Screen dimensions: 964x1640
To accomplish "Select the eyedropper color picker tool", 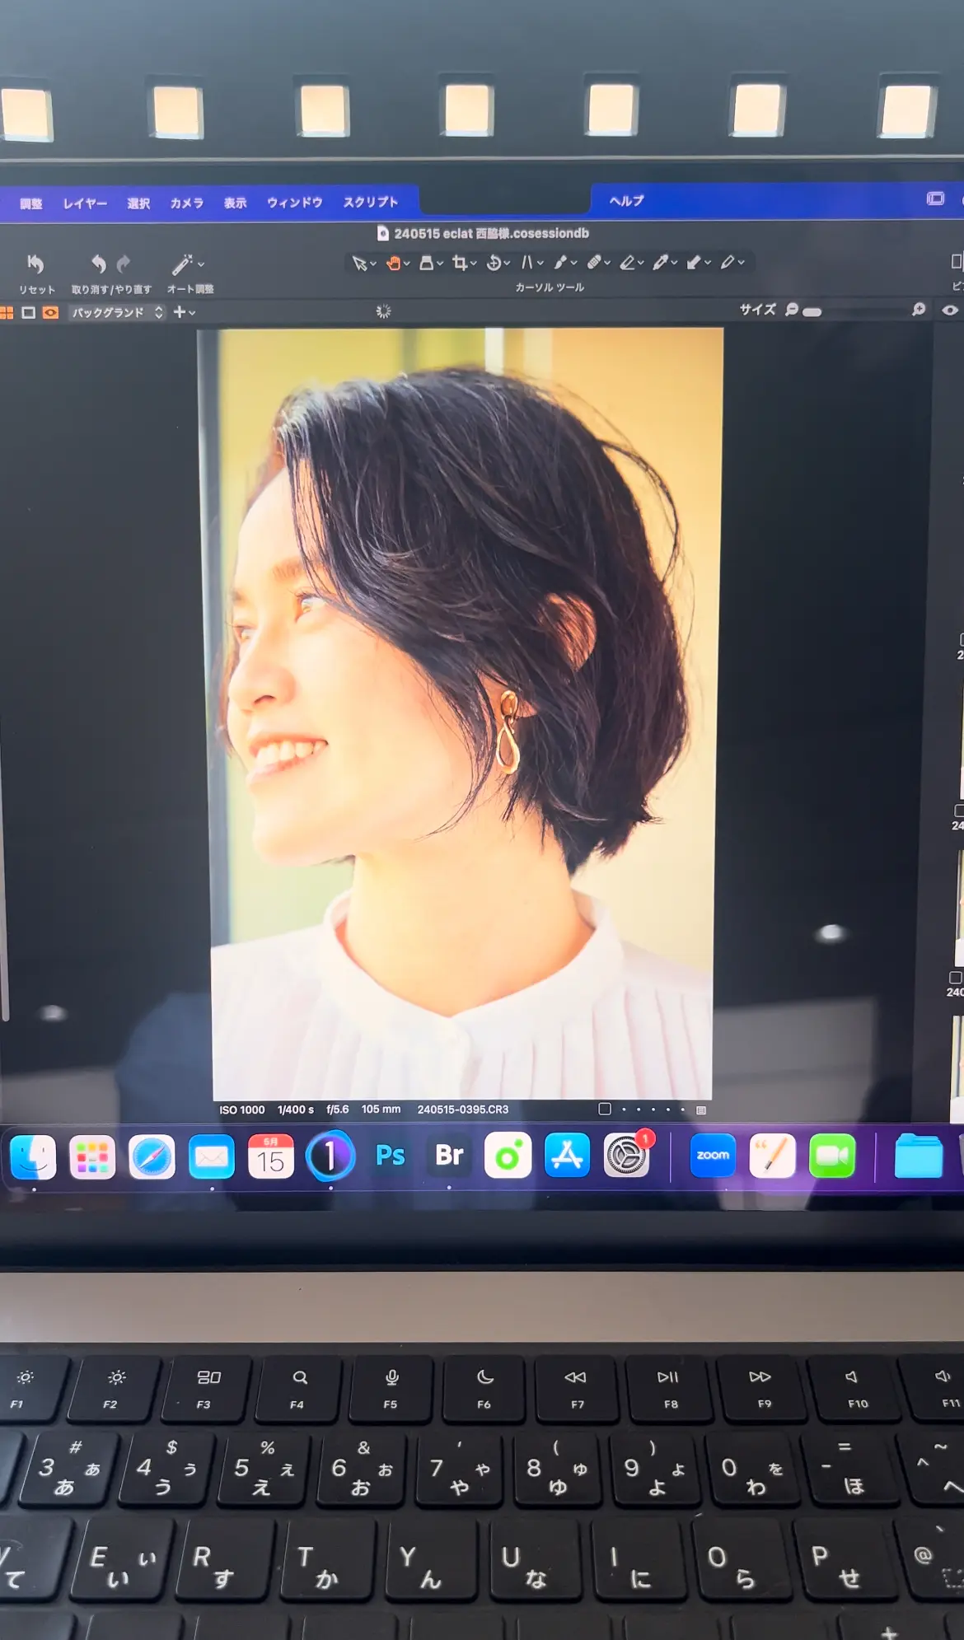I will [x=661, y=263].
